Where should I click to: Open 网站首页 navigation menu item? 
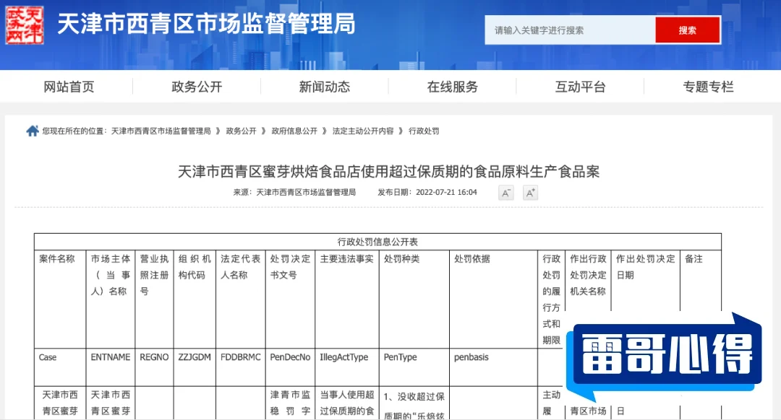(69, 87)
